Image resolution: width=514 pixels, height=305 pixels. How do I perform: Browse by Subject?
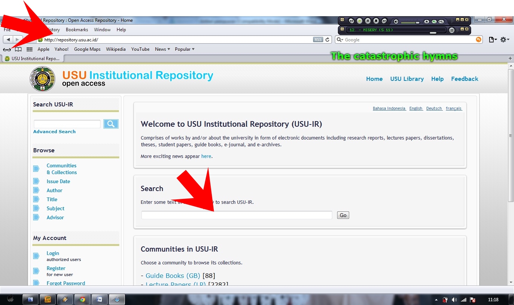pos(55,208)
